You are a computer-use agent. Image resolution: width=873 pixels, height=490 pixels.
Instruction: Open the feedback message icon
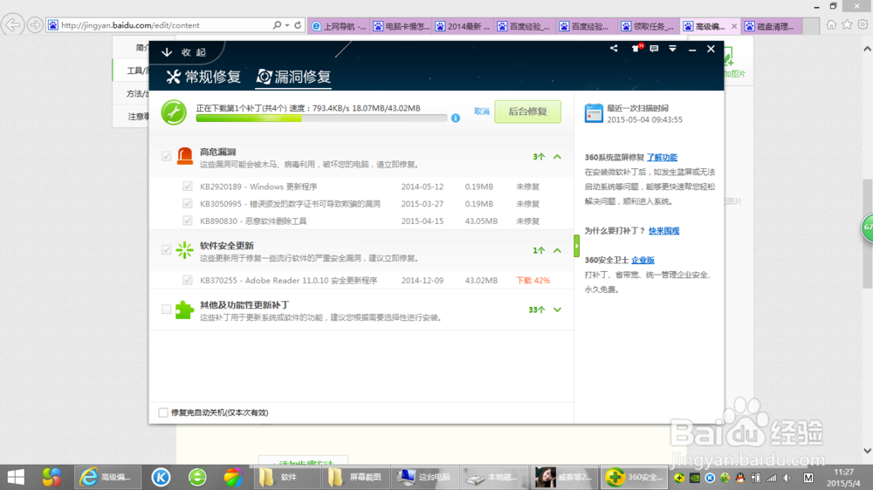click(654, 49)
